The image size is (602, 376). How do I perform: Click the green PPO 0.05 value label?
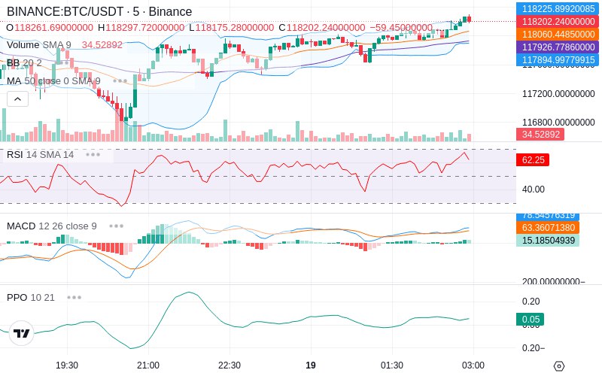[530, 319]
